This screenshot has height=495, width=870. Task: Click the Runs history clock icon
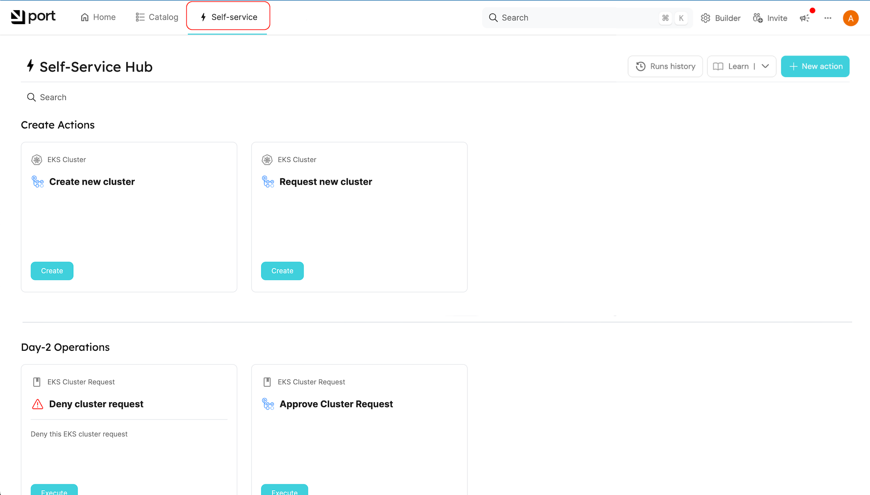tap(641, 66)
